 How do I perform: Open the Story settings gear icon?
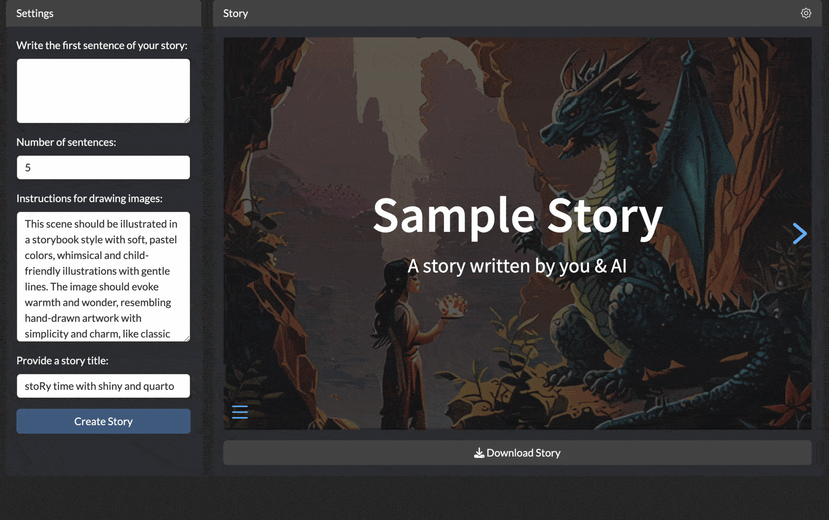pyautogui.click(x=806, y=13)
